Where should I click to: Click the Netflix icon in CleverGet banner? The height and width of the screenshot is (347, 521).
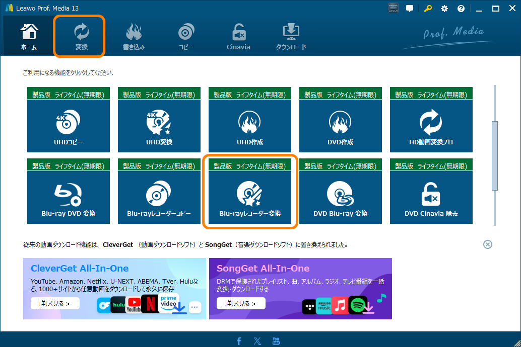pos(150,304)
